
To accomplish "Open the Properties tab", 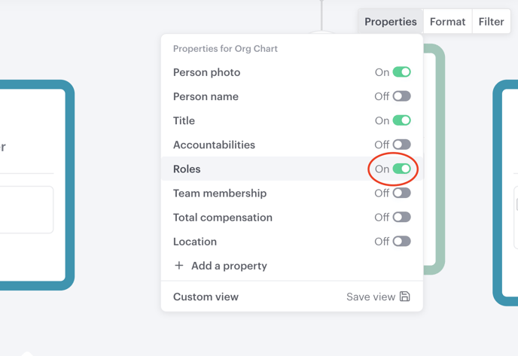I will (391, 22).
